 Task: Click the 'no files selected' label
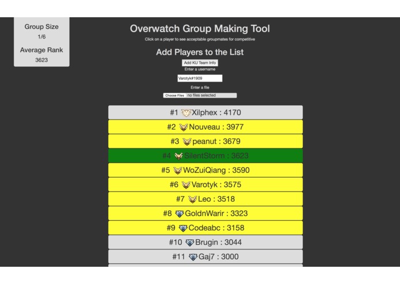pyautogui.click(x=201, y=95)
